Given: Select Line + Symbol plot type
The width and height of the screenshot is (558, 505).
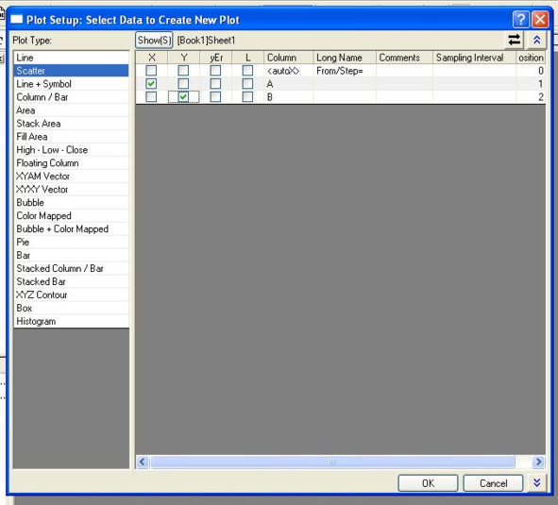Looking at the screenshot, I should point(71,84).
